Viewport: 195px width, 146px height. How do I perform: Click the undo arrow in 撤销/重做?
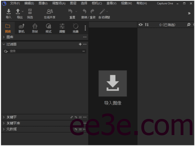(84, 12)
